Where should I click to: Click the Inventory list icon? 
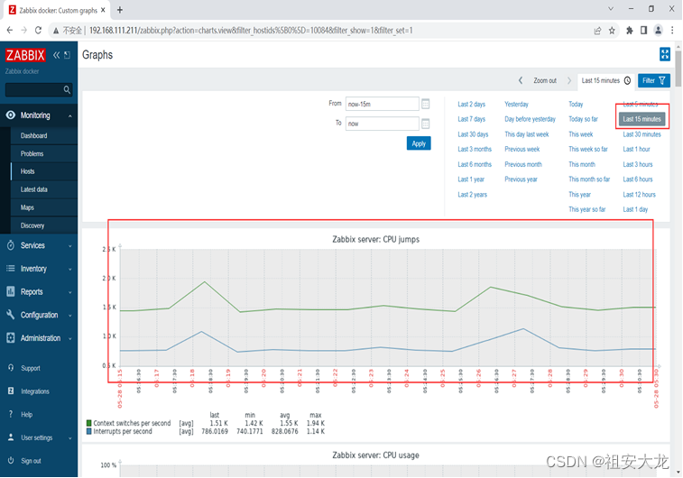click(11, 269)
